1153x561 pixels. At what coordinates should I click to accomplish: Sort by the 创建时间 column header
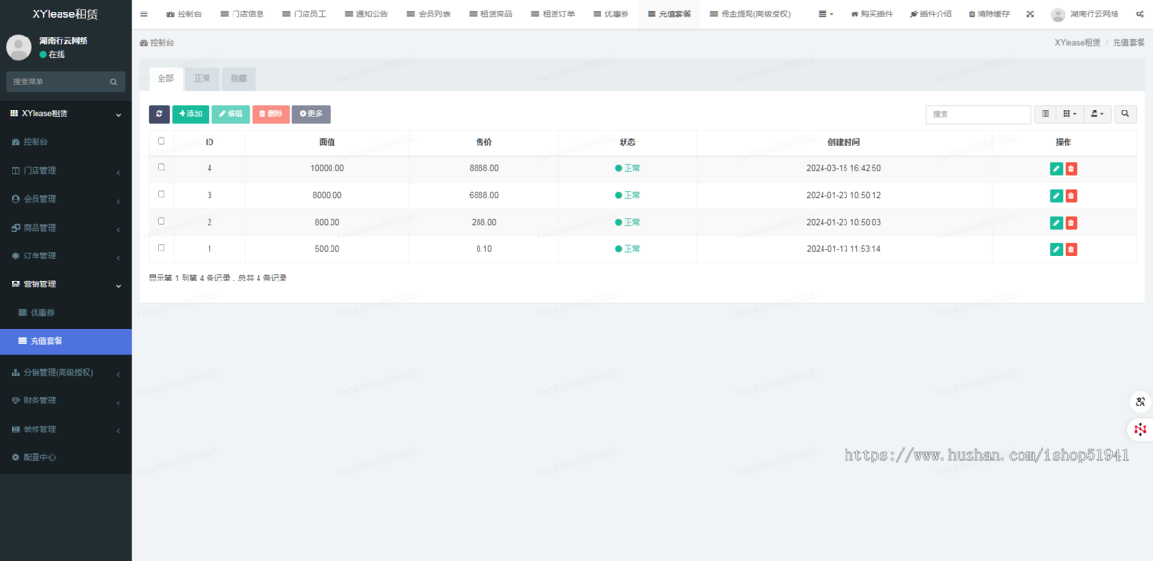pyautogui.click(x=844, y=142)
